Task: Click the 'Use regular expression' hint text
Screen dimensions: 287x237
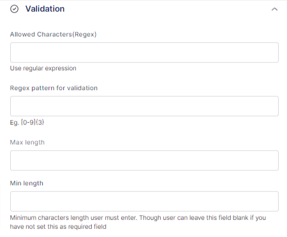Action: [43, 68]
